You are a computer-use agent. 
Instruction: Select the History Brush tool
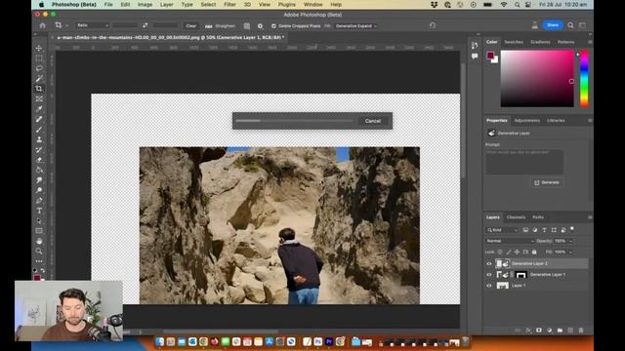pyautogui.click(x=39, y=149)
